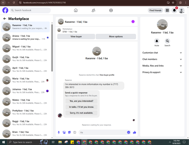189x145 pixels.
Task: Open Windows notification center
Action: 184,142
